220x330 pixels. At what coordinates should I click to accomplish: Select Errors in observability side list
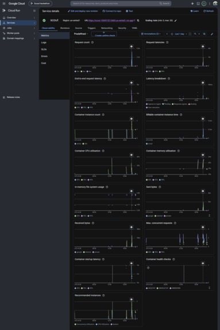(x=55, y=56)
